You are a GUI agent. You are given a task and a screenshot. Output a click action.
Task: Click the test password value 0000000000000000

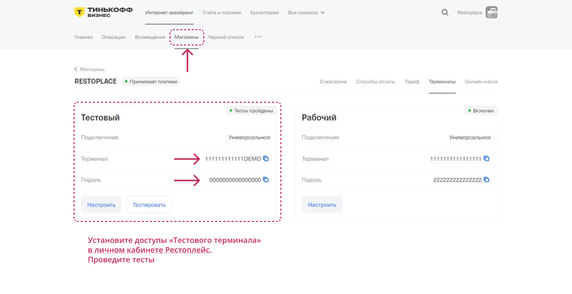pyautogui.click(x=235, y=179)
